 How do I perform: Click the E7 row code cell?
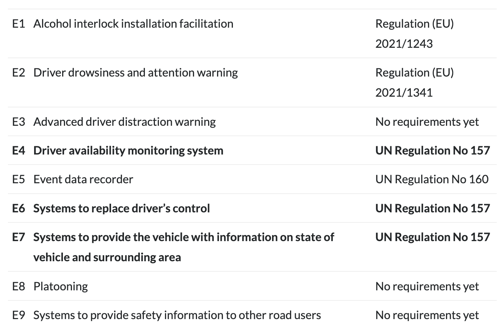19,237
